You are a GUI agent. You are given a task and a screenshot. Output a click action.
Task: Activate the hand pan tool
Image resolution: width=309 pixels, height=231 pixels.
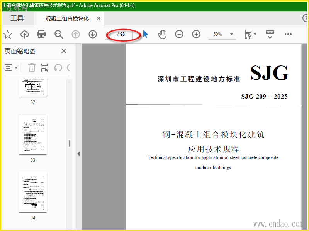click(162, 34)
